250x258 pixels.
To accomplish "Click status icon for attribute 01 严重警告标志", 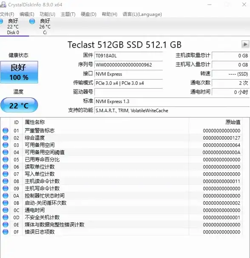I will (x=6, y=130).
